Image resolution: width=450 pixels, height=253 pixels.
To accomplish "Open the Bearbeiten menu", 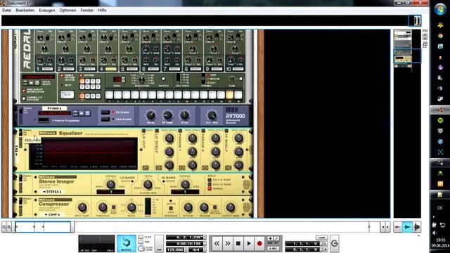I will tap(25, 10).
